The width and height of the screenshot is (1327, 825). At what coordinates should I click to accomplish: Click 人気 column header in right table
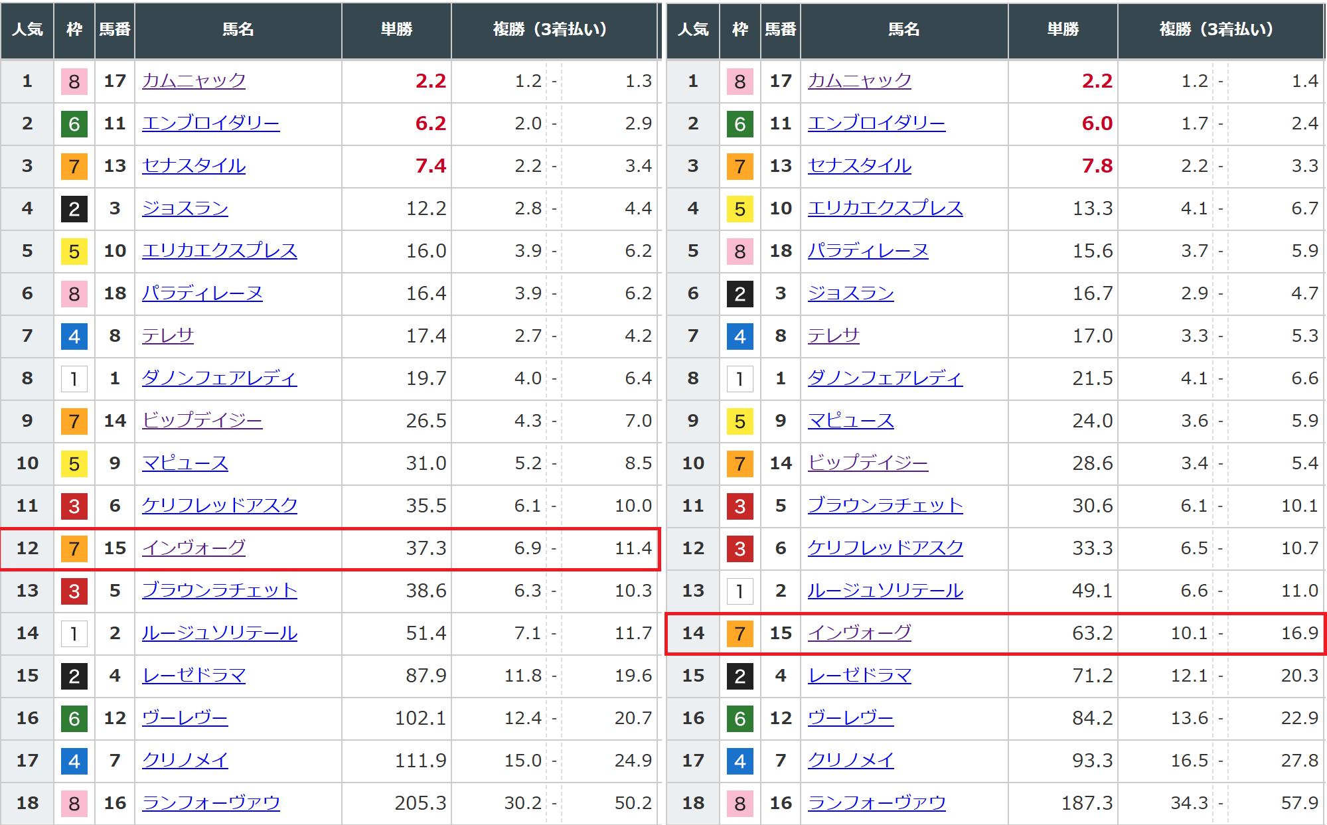pos(693,29)
